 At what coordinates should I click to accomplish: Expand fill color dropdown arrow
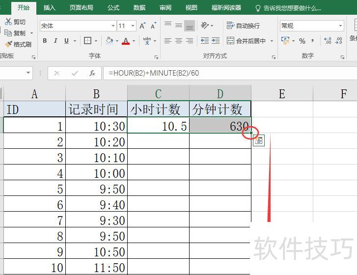click(x=117, y=41)
